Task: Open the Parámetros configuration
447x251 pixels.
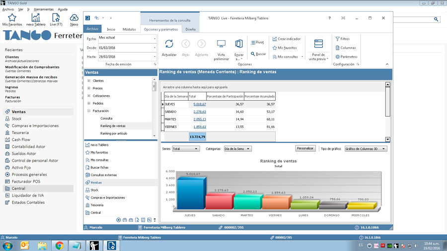Action: coord(346,57)
